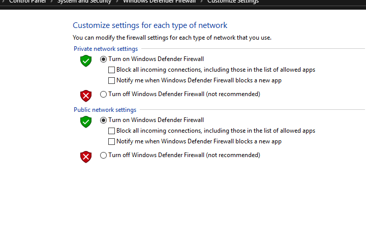
Task: Expand the chevron after System and Security breadcrumb
Action: (x=117, y=2)
